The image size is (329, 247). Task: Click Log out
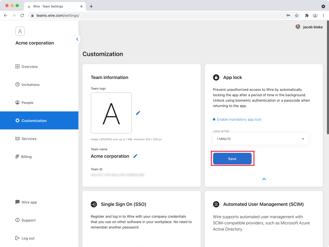pos(28,238)
